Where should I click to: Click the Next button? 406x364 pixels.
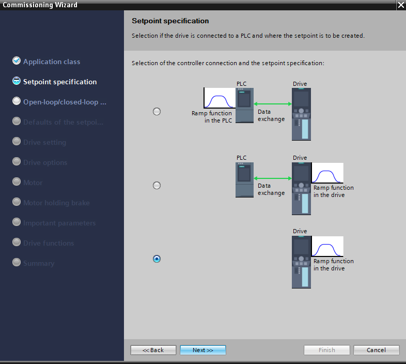pyautogui.click(x=202, y=350)
